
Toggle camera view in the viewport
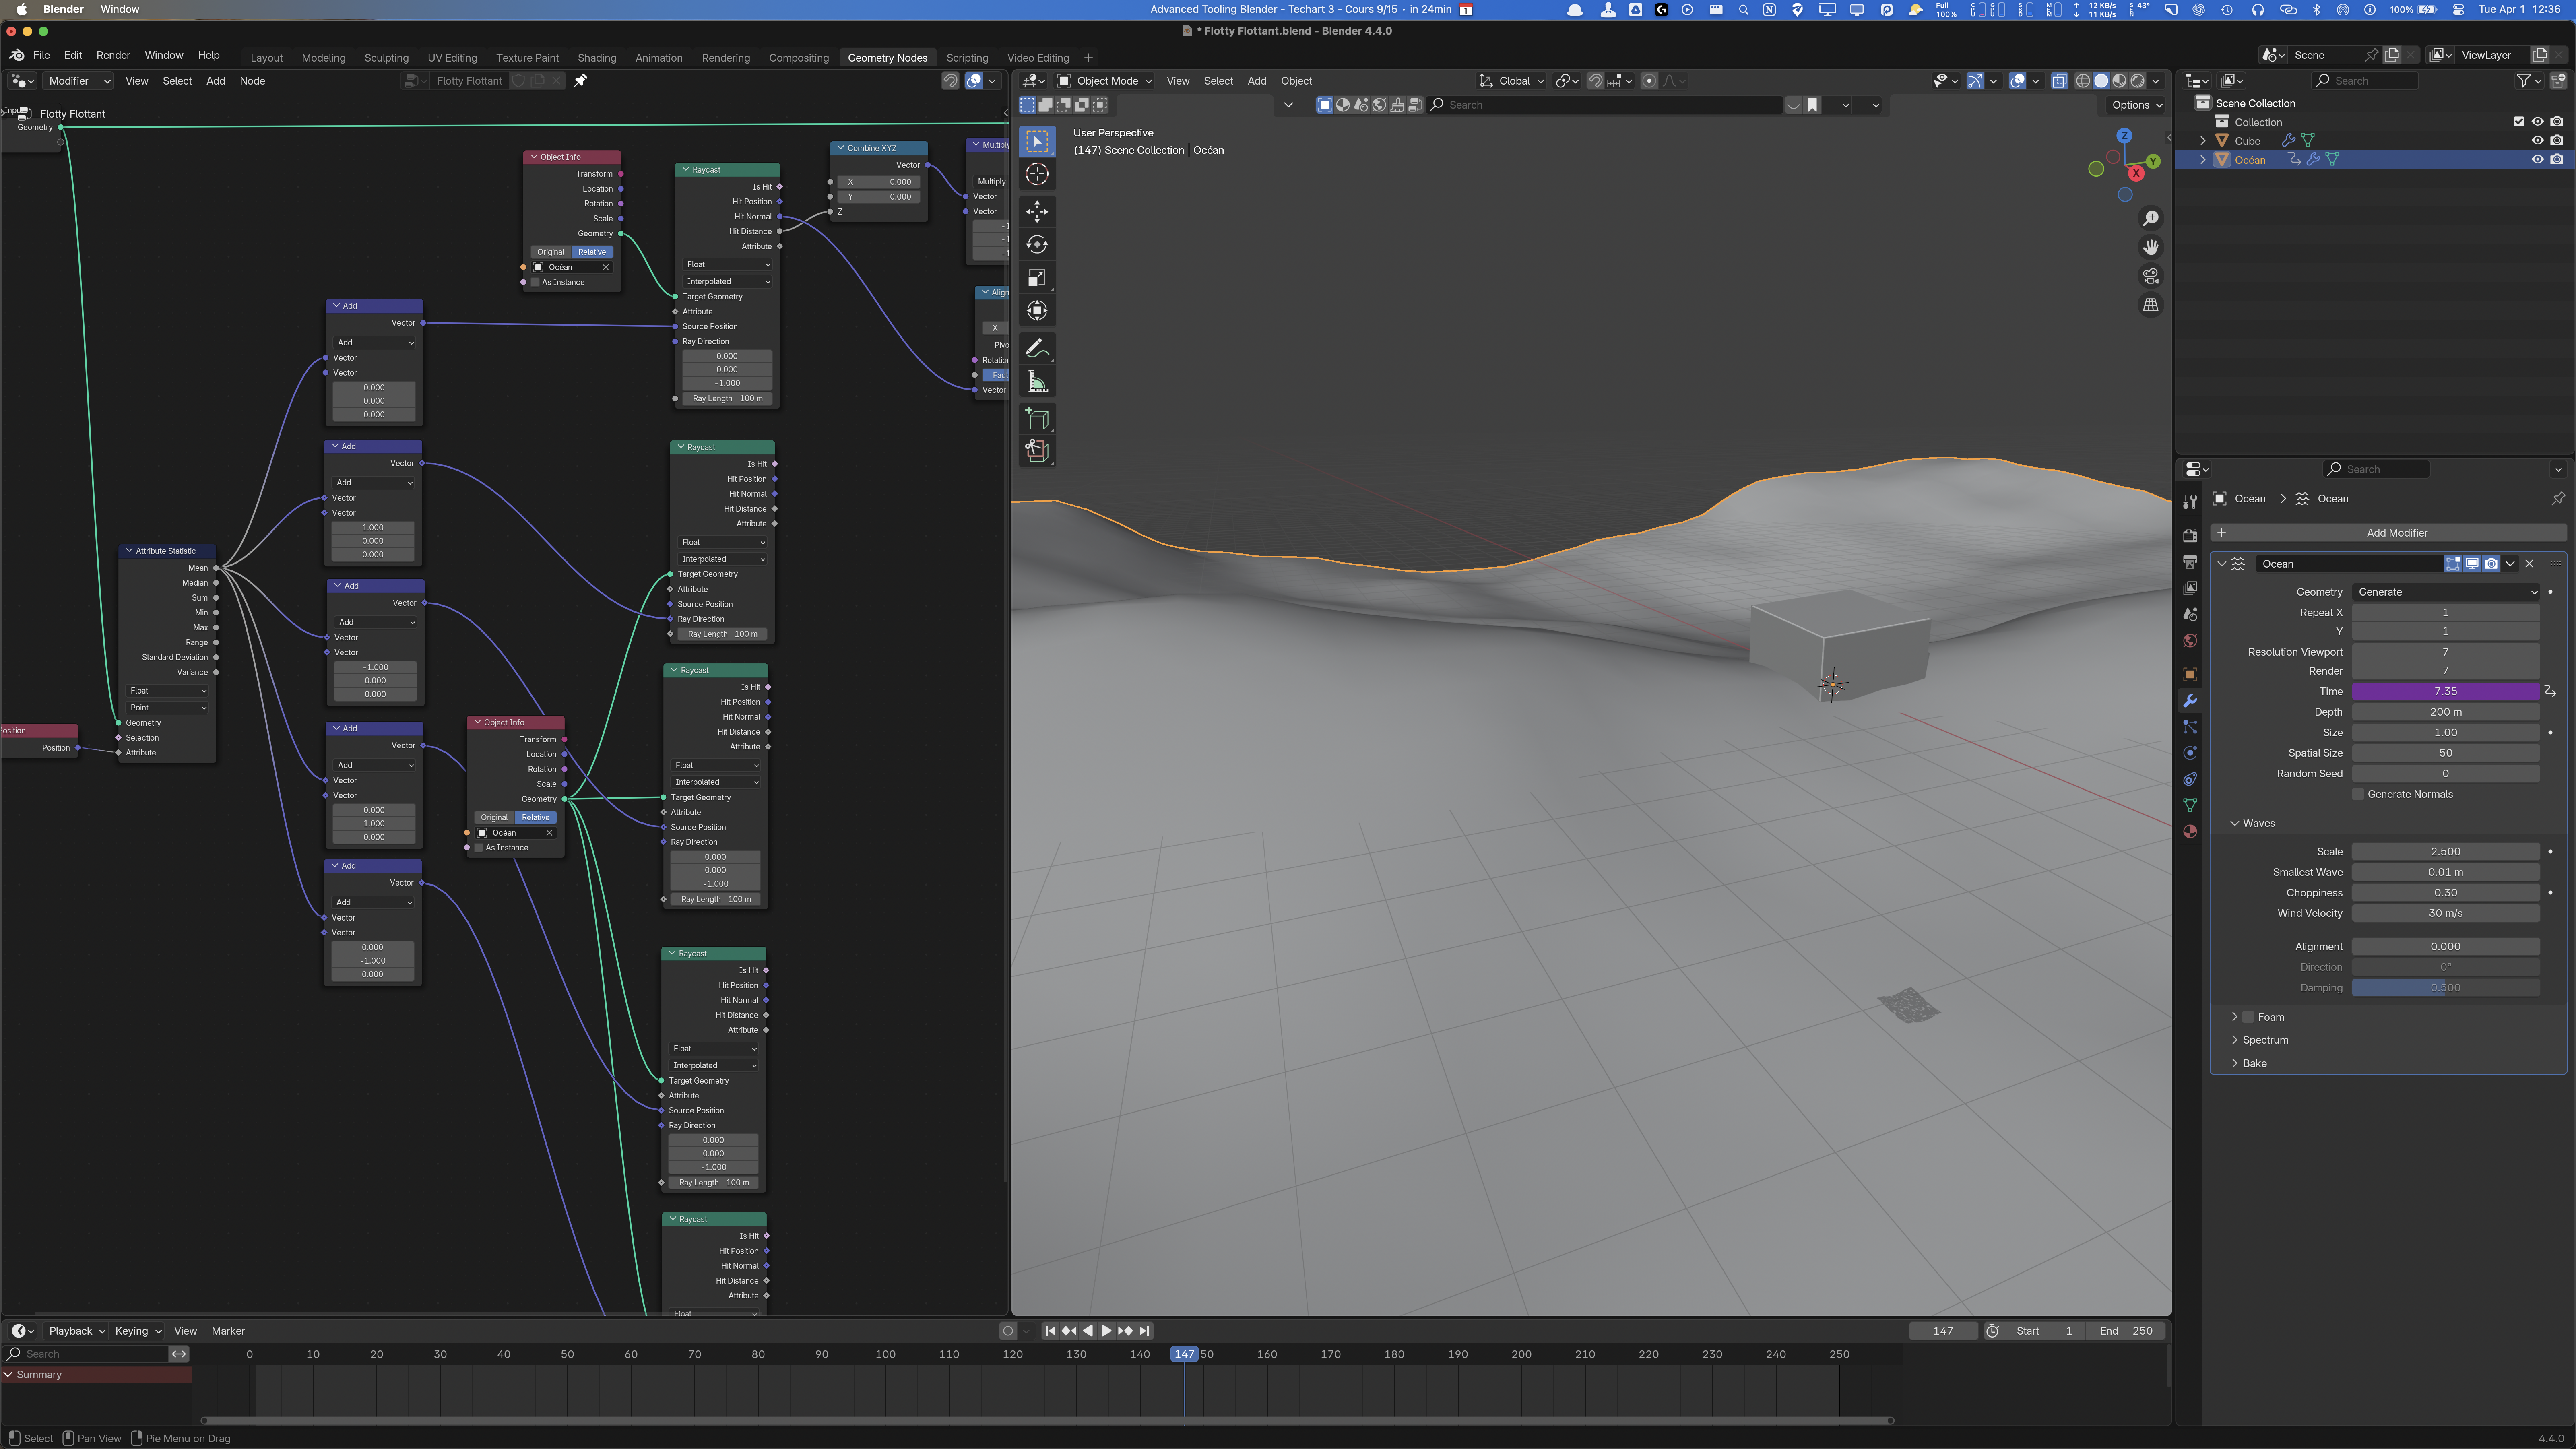[2150, 276]
